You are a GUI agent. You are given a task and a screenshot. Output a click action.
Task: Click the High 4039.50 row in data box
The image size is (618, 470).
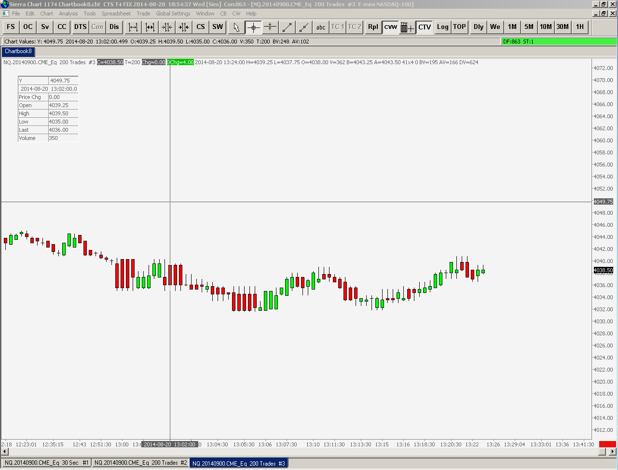[x=48, y=113]
